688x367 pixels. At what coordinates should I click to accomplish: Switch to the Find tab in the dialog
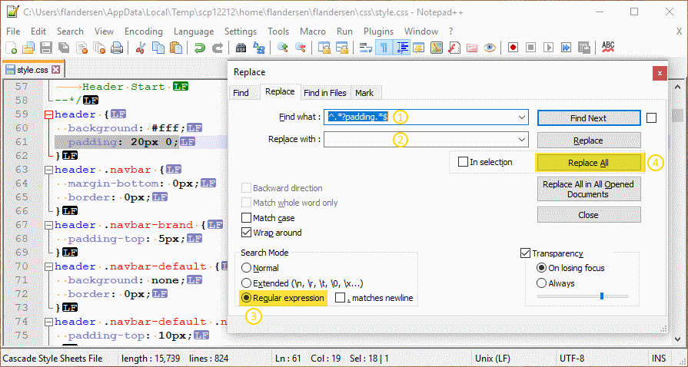pos(241,93)
